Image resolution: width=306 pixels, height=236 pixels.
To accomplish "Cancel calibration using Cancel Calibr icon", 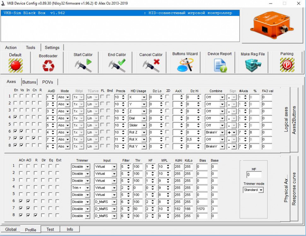I will 151,65.
